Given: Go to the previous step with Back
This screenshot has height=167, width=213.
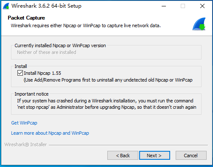Looking at the screenshot, I should (123, 156).
